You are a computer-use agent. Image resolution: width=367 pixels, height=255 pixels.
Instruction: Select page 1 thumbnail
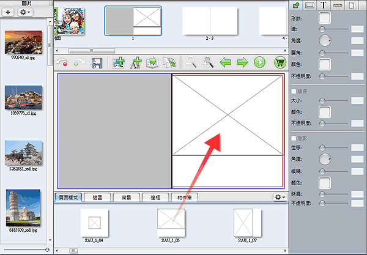click(133, 21)
